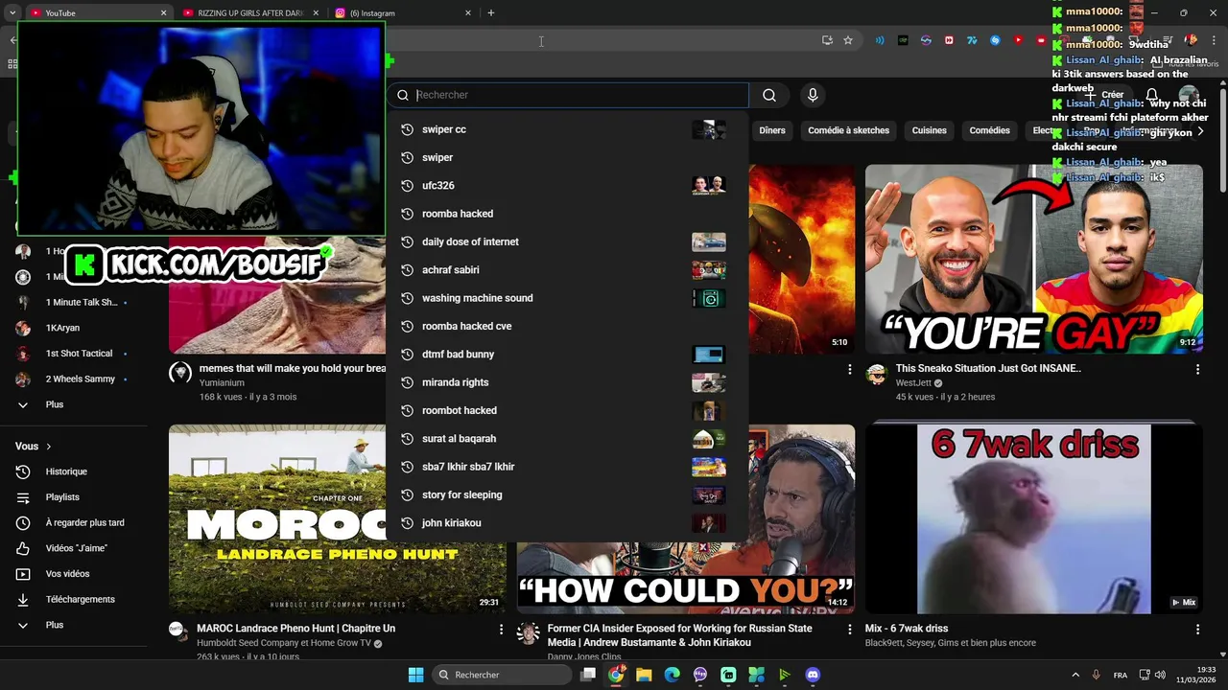Switch to RIZZING UP GIRLS AFTER DARK tab

pos(249,13)
